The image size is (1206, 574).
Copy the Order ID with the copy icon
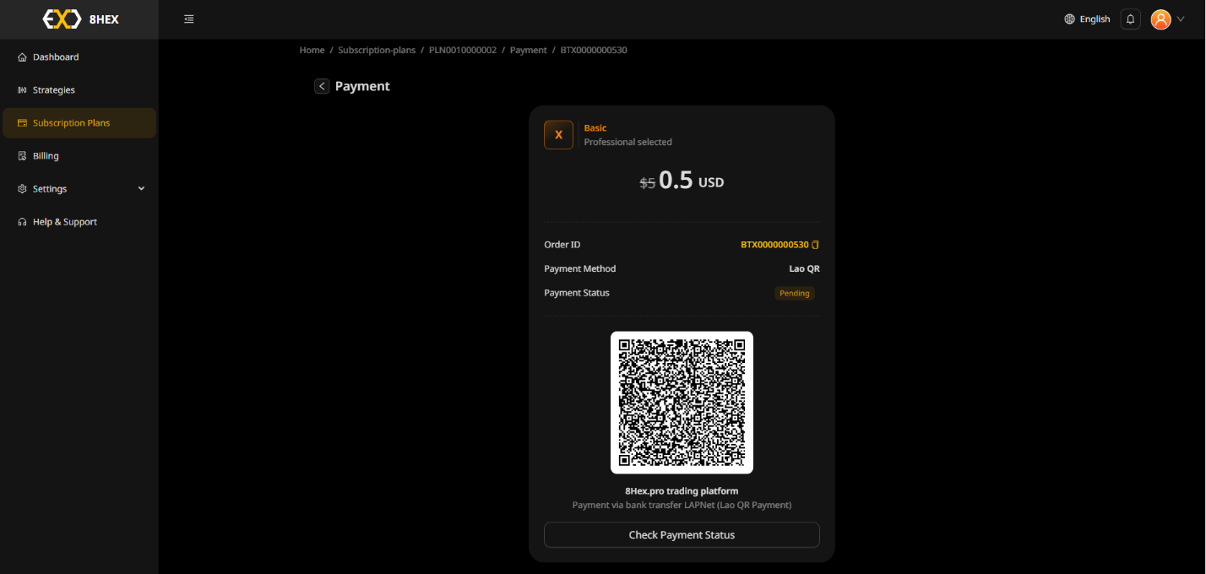point(816,245)
